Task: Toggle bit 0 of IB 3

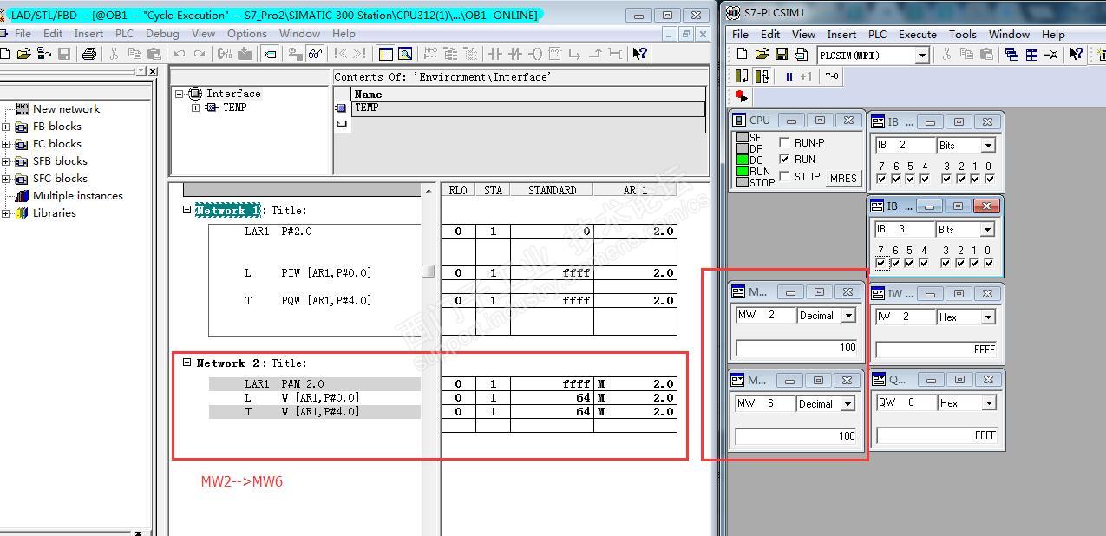Action: [989, 263]
